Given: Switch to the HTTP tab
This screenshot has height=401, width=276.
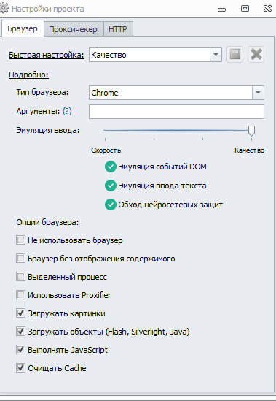Looking at the screenshot, I should (118, 29).
